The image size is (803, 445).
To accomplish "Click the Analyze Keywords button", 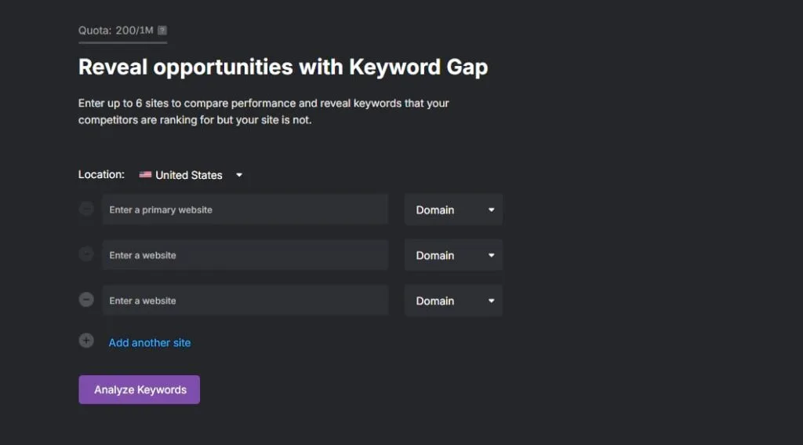I will [x=140, y=389].
